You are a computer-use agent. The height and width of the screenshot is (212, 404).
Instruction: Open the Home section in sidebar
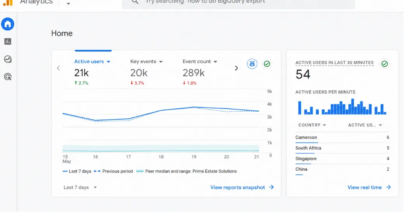click(8, 24)
